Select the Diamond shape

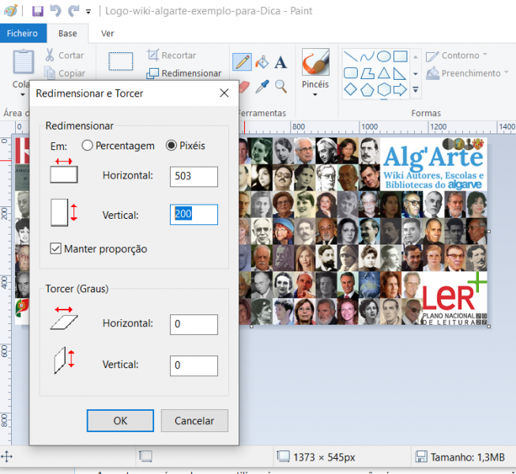(x=351, y=89)
